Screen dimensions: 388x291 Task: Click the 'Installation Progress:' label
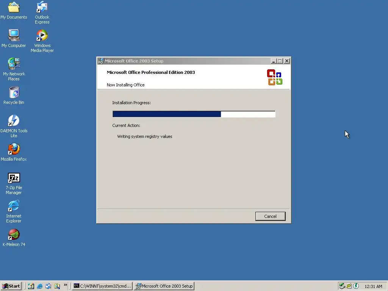click(x=131, y=103)
